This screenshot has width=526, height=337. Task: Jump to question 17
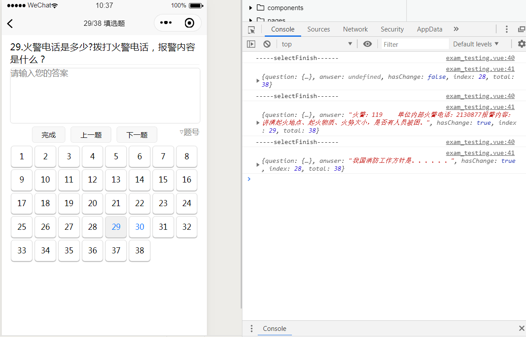tap(22, 204)
